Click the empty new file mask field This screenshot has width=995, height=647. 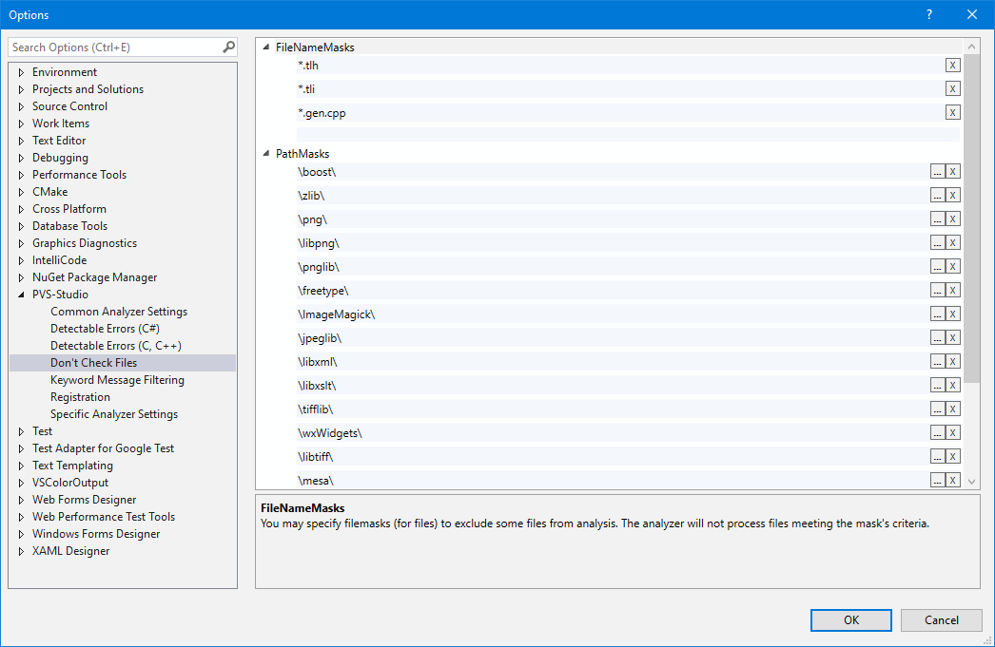point(628,134)
